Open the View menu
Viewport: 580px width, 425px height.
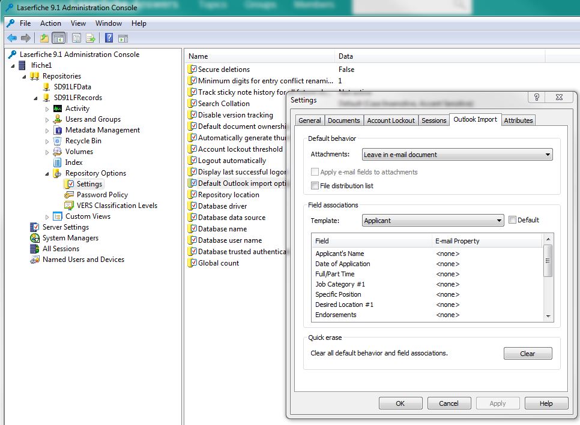tap(78, 23)
